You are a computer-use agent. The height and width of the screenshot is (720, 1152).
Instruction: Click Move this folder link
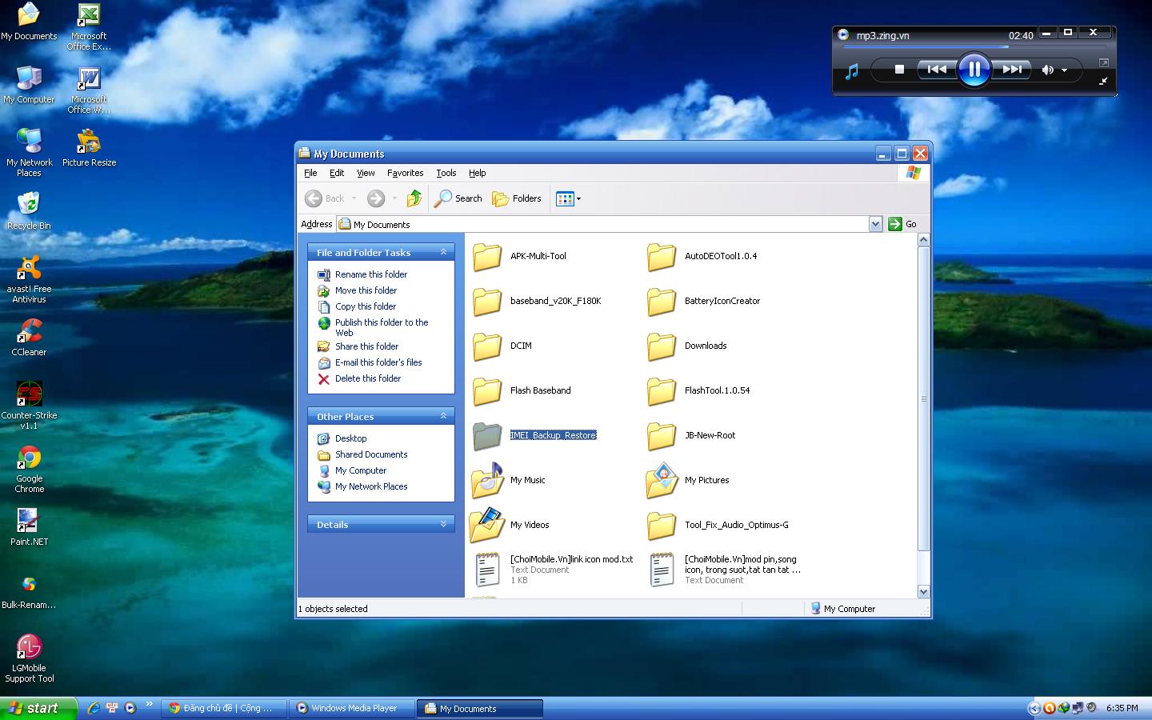click(x=366, y=290)
